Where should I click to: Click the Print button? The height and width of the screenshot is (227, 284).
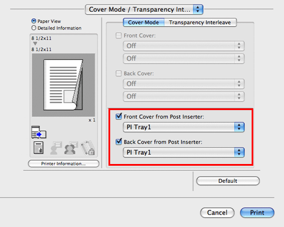pyautogui.click(x=257, y=213)
